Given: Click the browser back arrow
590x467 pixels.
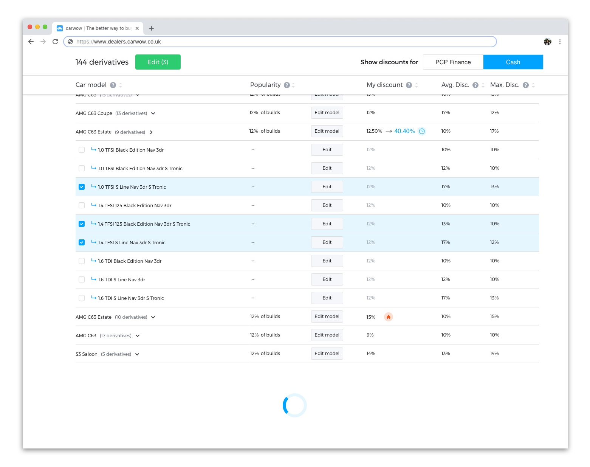Looking at the screenshot, I should (x=31, y=42).
